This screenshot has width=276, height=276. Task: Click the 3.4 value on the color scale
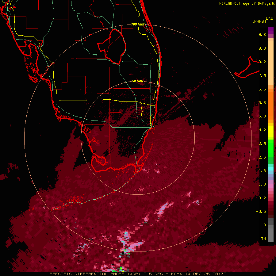pos(262,144)
